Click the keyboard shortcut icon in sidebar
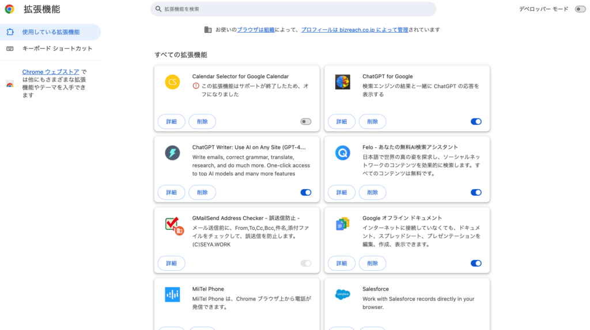This screenshot has height=330, width=590. point(10,48)
